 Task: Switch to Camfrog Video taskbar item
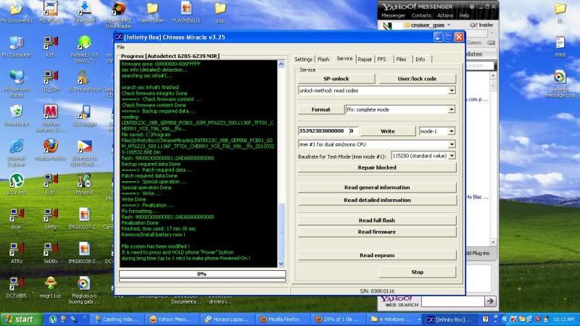[117, 319]
